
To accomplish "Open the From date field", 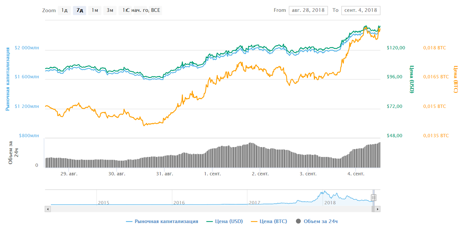I will [308, 10].
